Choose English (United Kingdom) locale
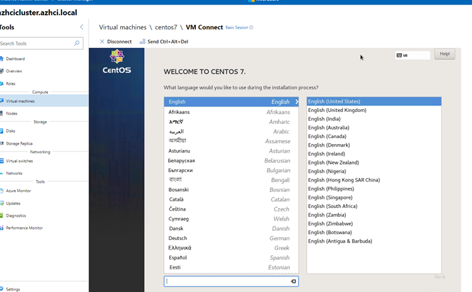Viewport: 472px width, 292px height. (374, 110)
